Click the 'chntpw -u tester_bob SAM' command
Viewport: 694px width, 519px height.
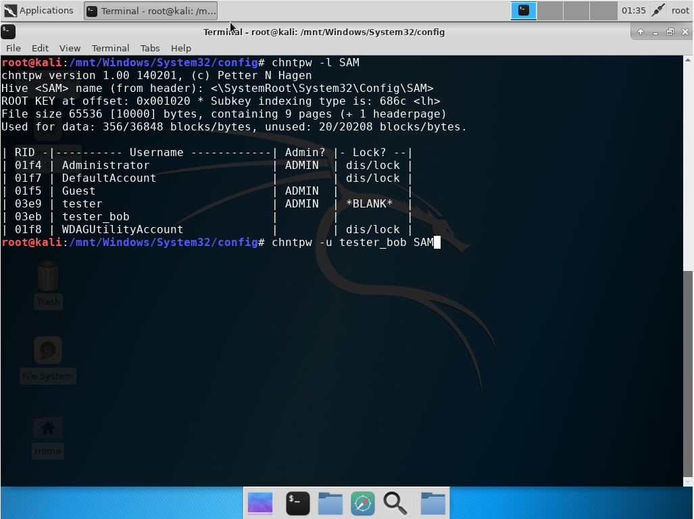tap(353, 242)
